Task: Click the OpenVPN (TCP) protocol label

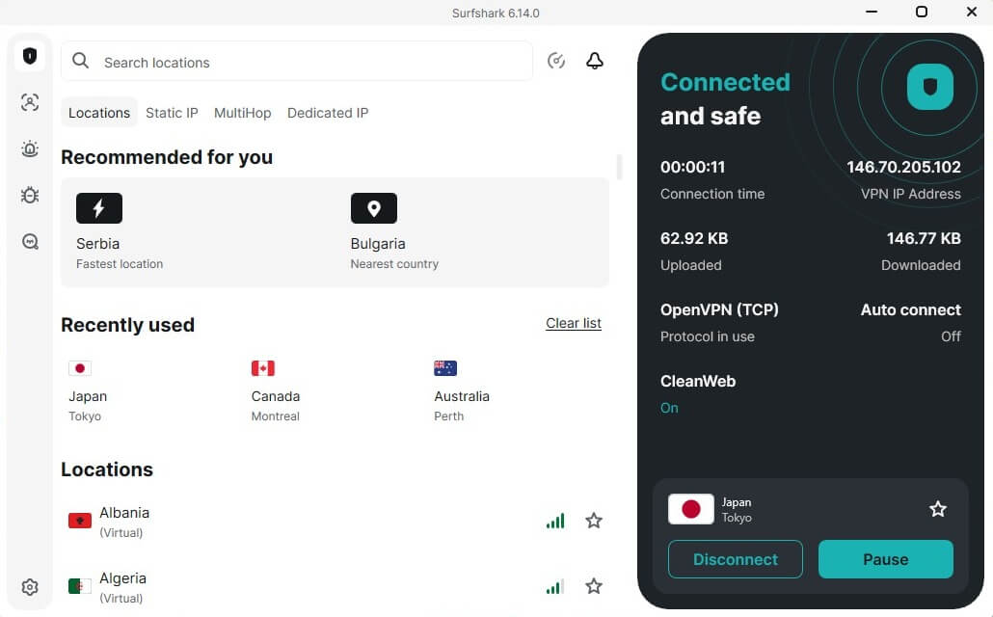Action: click(x=719, y=309)
